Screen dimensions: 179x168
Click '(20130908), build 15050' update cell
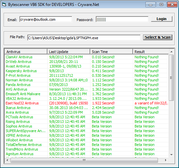68,103
